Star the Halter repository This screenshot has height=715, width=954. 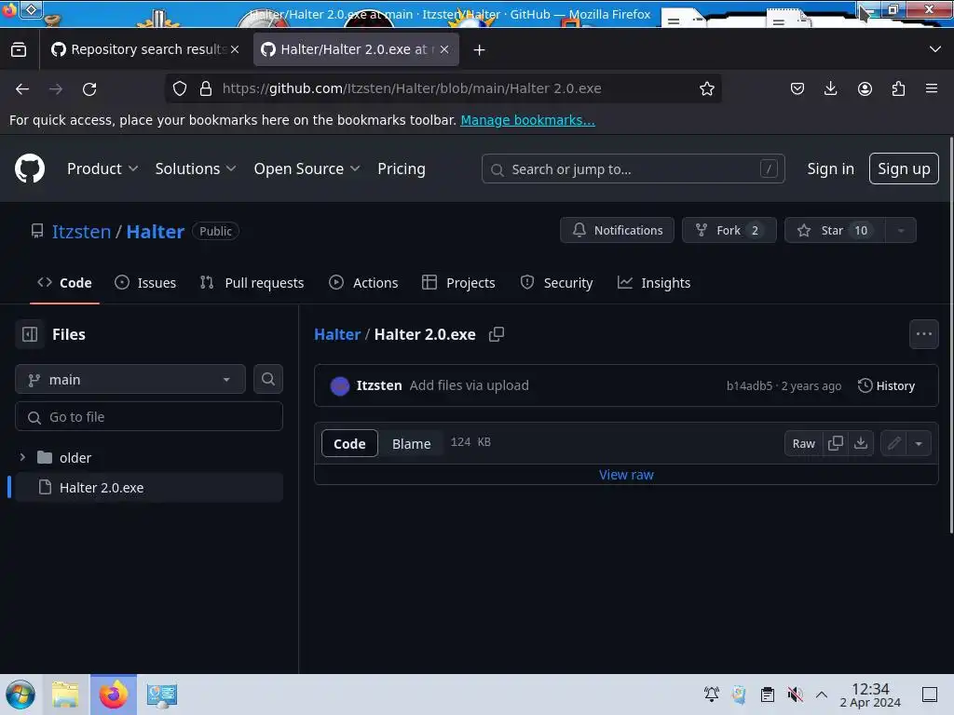point(836,231)
